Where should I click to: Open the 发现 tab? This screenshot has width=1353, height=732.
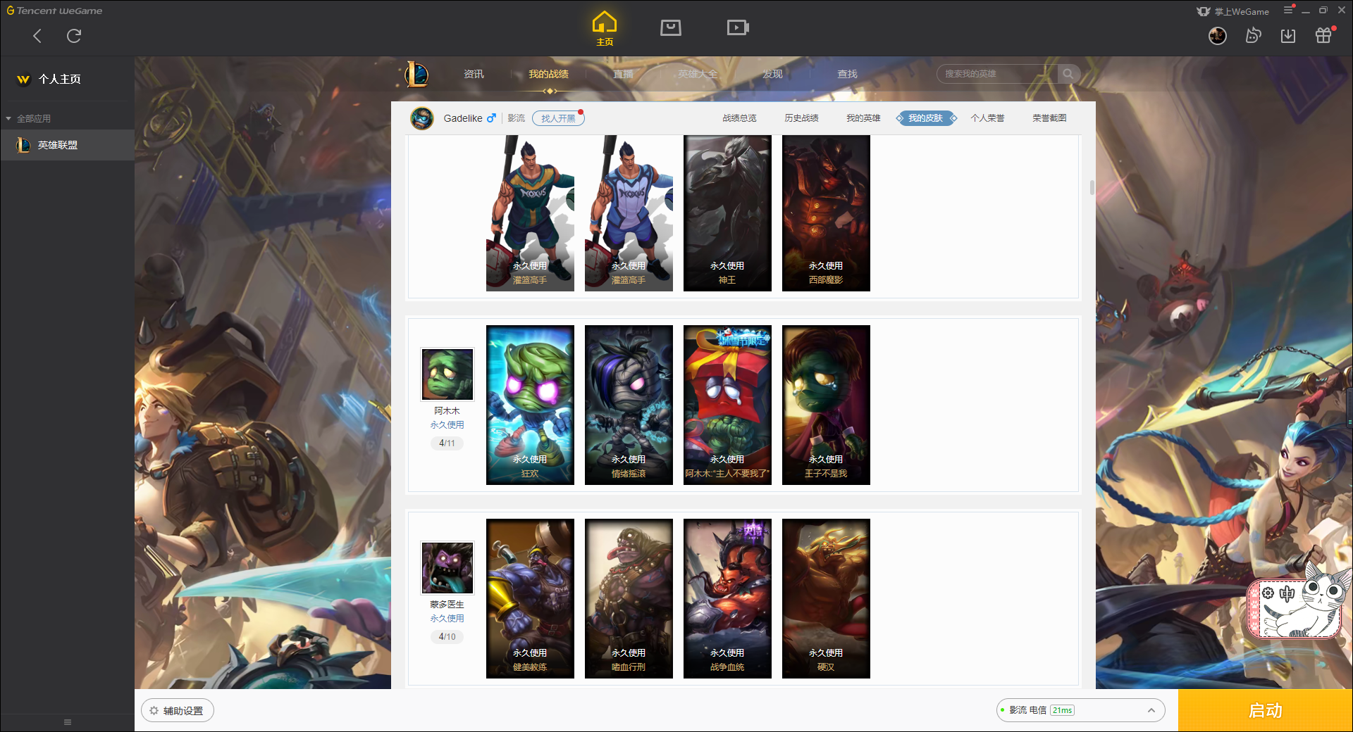[x=772, y=74]
